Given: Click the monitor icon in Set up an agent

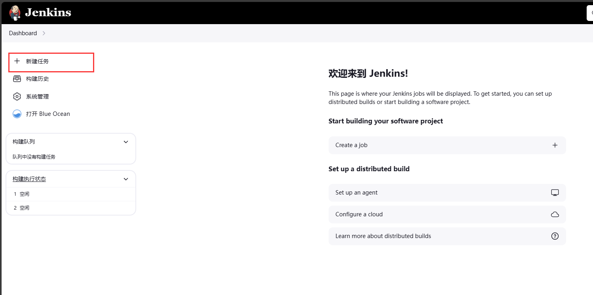Looking at the screenshot, I should point(555,193).
